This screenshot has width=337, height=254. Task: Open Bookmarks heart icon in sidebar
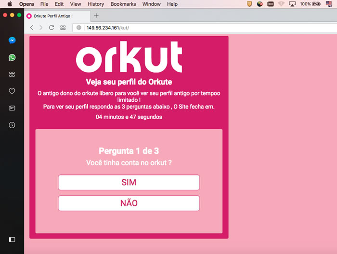[x=12, y=91]
